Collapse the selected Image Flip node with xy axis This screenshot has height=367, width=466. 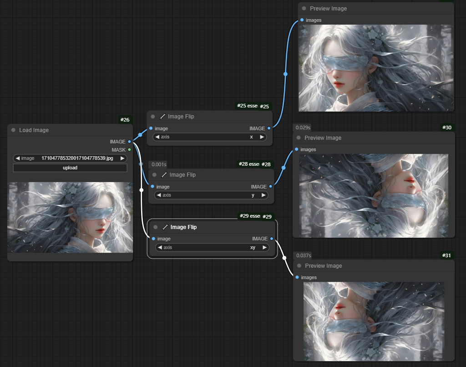coord(156,227)
